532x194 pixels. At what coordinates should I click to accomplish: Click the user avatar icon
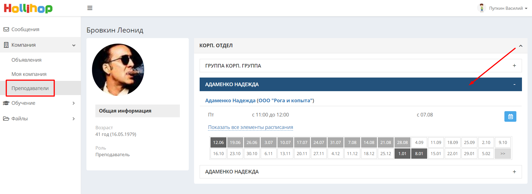tap(482, 8)
